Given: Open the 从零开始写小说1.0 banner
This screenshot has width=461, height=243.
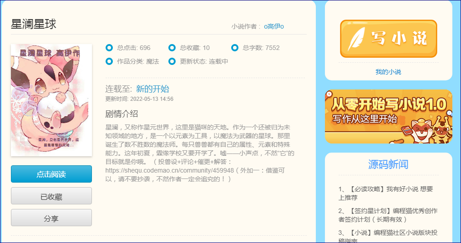Looking at the screenshot, I should click(388, 117).
